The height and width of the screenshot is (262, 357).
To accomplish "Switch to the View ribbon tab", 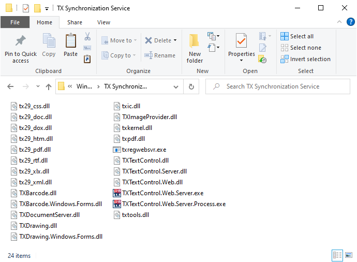I will tap(103, 22).
